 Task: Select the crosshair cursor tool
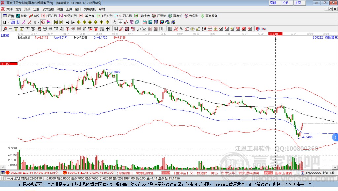tap(120, 22)
